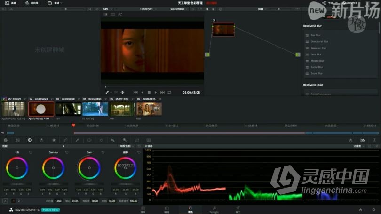Screen dimensions: 381x214
Task: Open the node editor three-dot options menu
Action: (x=297, y=9)
